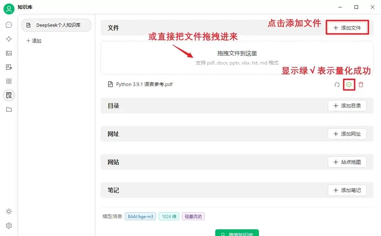381x236 pixels.
Task: Maximize the 知识库 window
Action: (x=356, y=7)
